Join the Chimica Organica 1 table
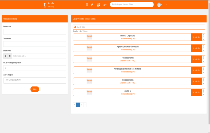This screenshot has width=210, height=133. (196, 37)
